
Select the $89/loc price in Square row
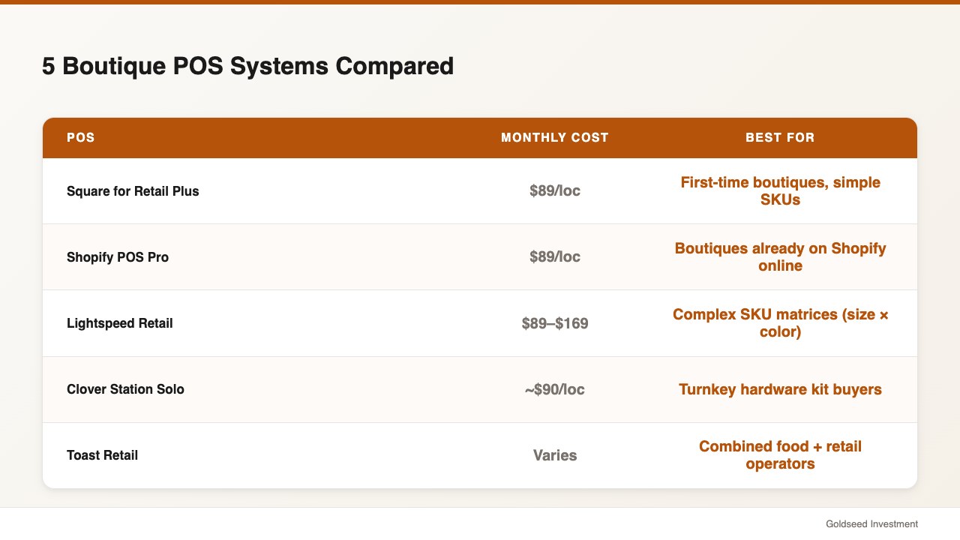coord(555,191)
